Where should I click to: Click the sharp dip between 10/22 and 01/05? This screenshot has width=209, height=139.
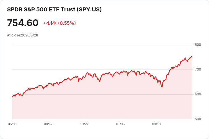click(100, 81)
